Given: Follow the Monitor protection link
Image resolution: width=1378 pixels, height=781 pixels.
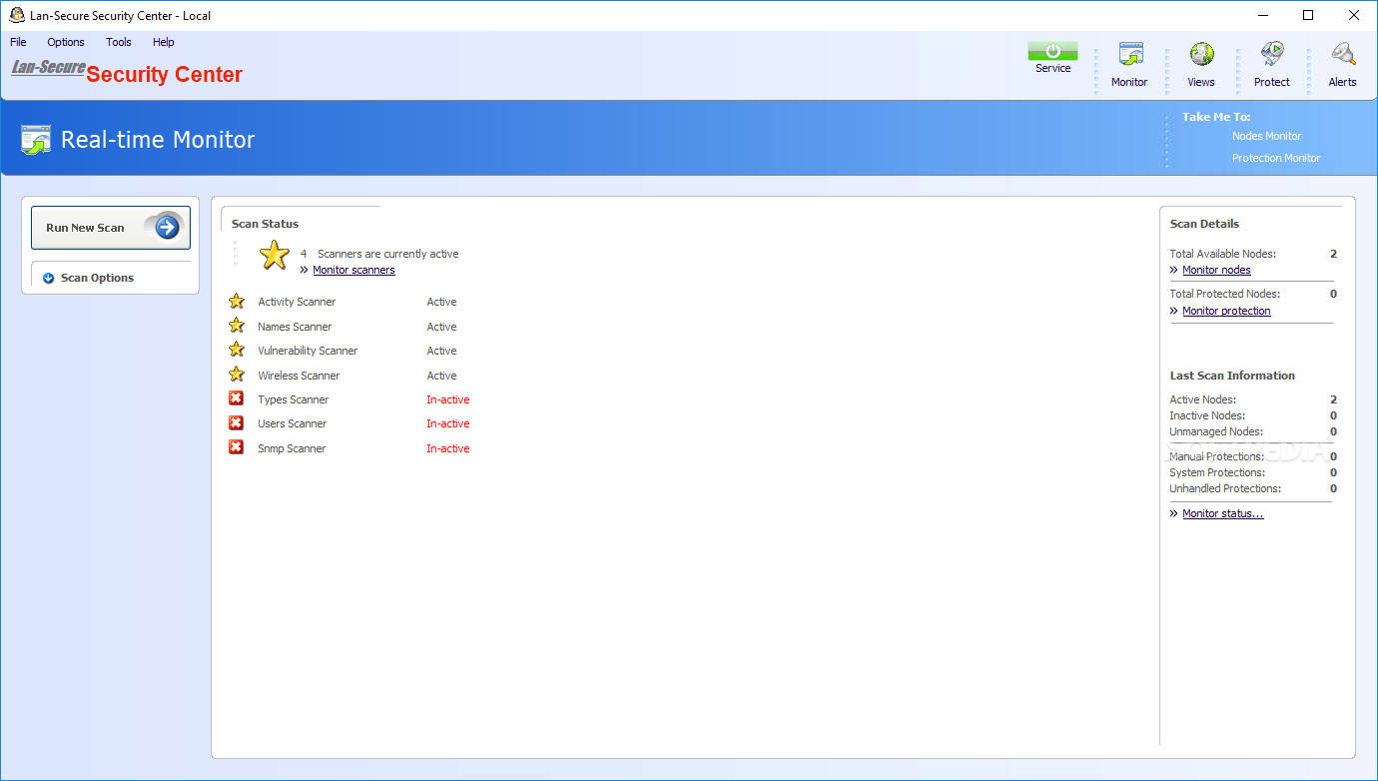Looking at the screenshot, I should pos(1226,311).
